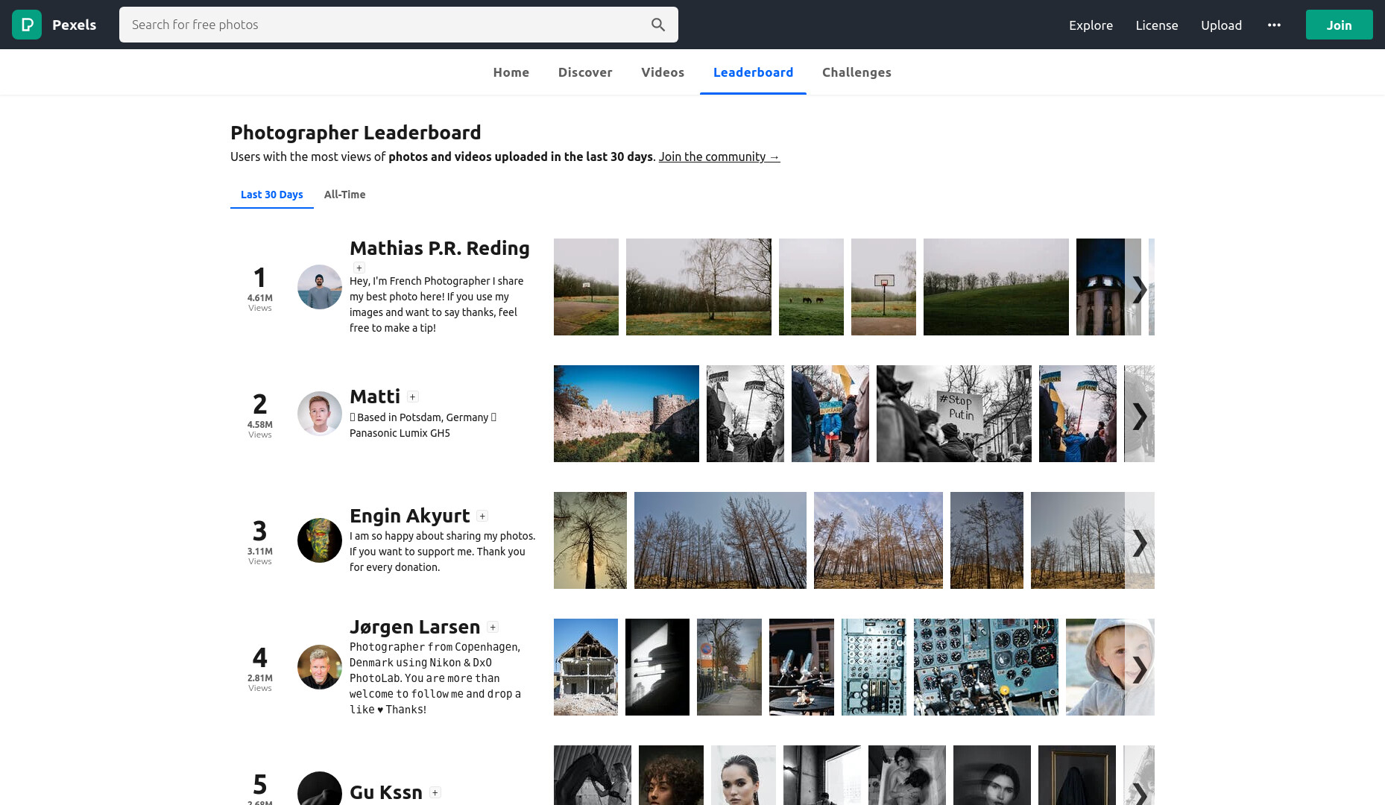Select the Leaderboard tab
Viewport: 1385px width, 805px height.
[x=753, y=72]
